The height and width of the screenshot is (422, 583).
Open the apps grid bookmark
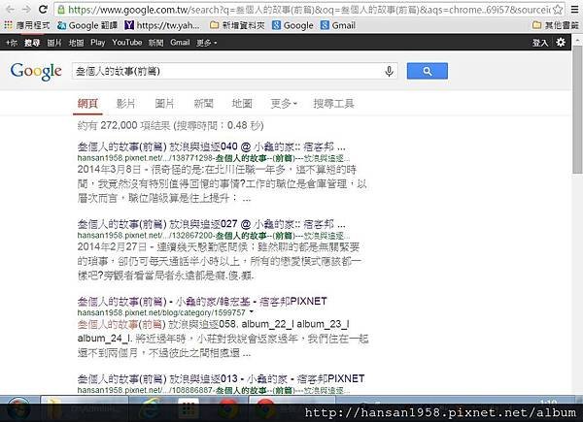pyautogui.click(x=27, y=25)
